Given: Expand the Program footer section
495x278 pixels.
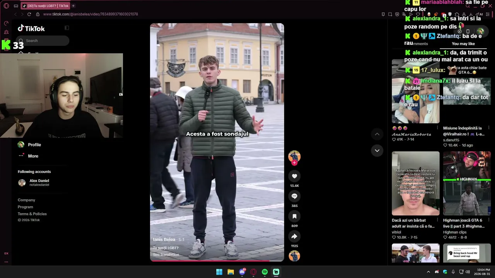Looking at the screenshot, I should (x=26, y=207).
